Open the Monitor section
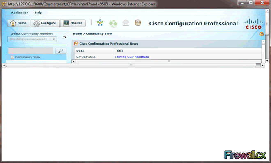The width and height of the screenshot is (271, 163). click(73, 23)
